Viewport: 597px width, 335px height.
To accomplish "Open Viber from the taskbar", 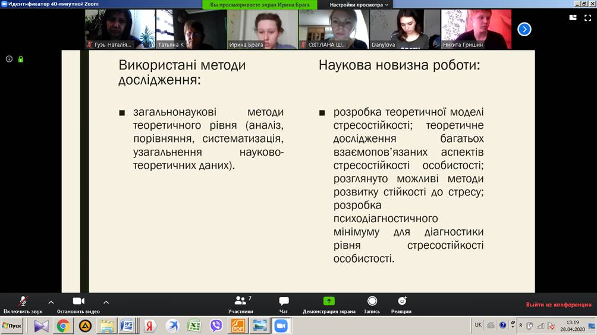I will [x=216, y=325].
